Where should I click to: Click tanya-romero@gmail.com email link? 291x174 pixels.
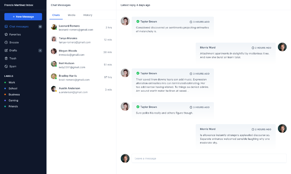pyautogui.click(x=75, y=42)
